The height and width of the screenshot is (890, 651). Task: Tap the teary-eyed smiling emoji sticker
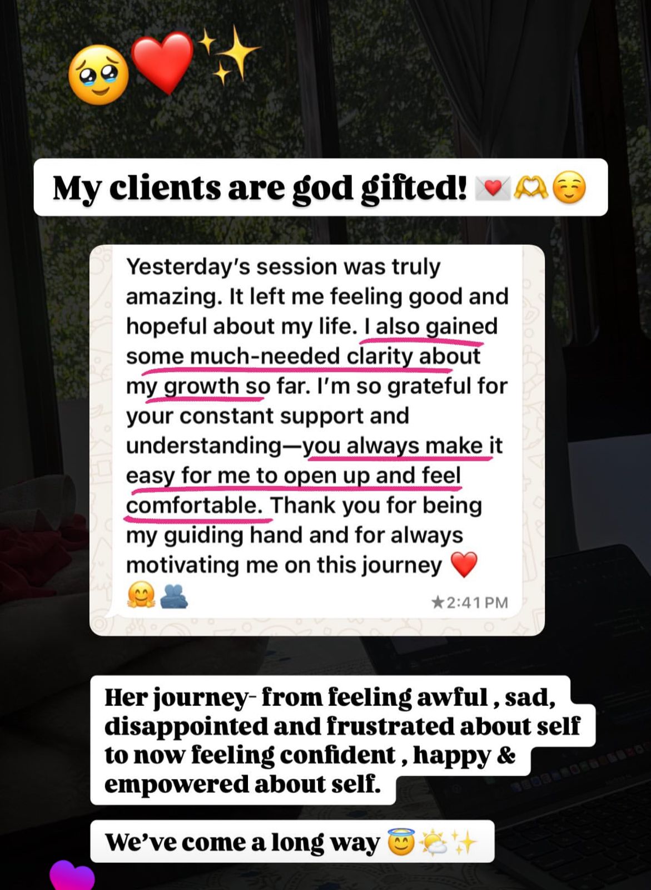coord(99,75)
